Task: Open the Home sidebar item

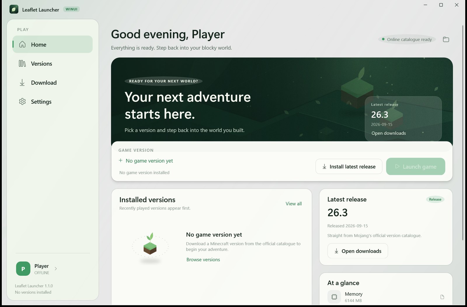Action: click(x=53, y=44)
